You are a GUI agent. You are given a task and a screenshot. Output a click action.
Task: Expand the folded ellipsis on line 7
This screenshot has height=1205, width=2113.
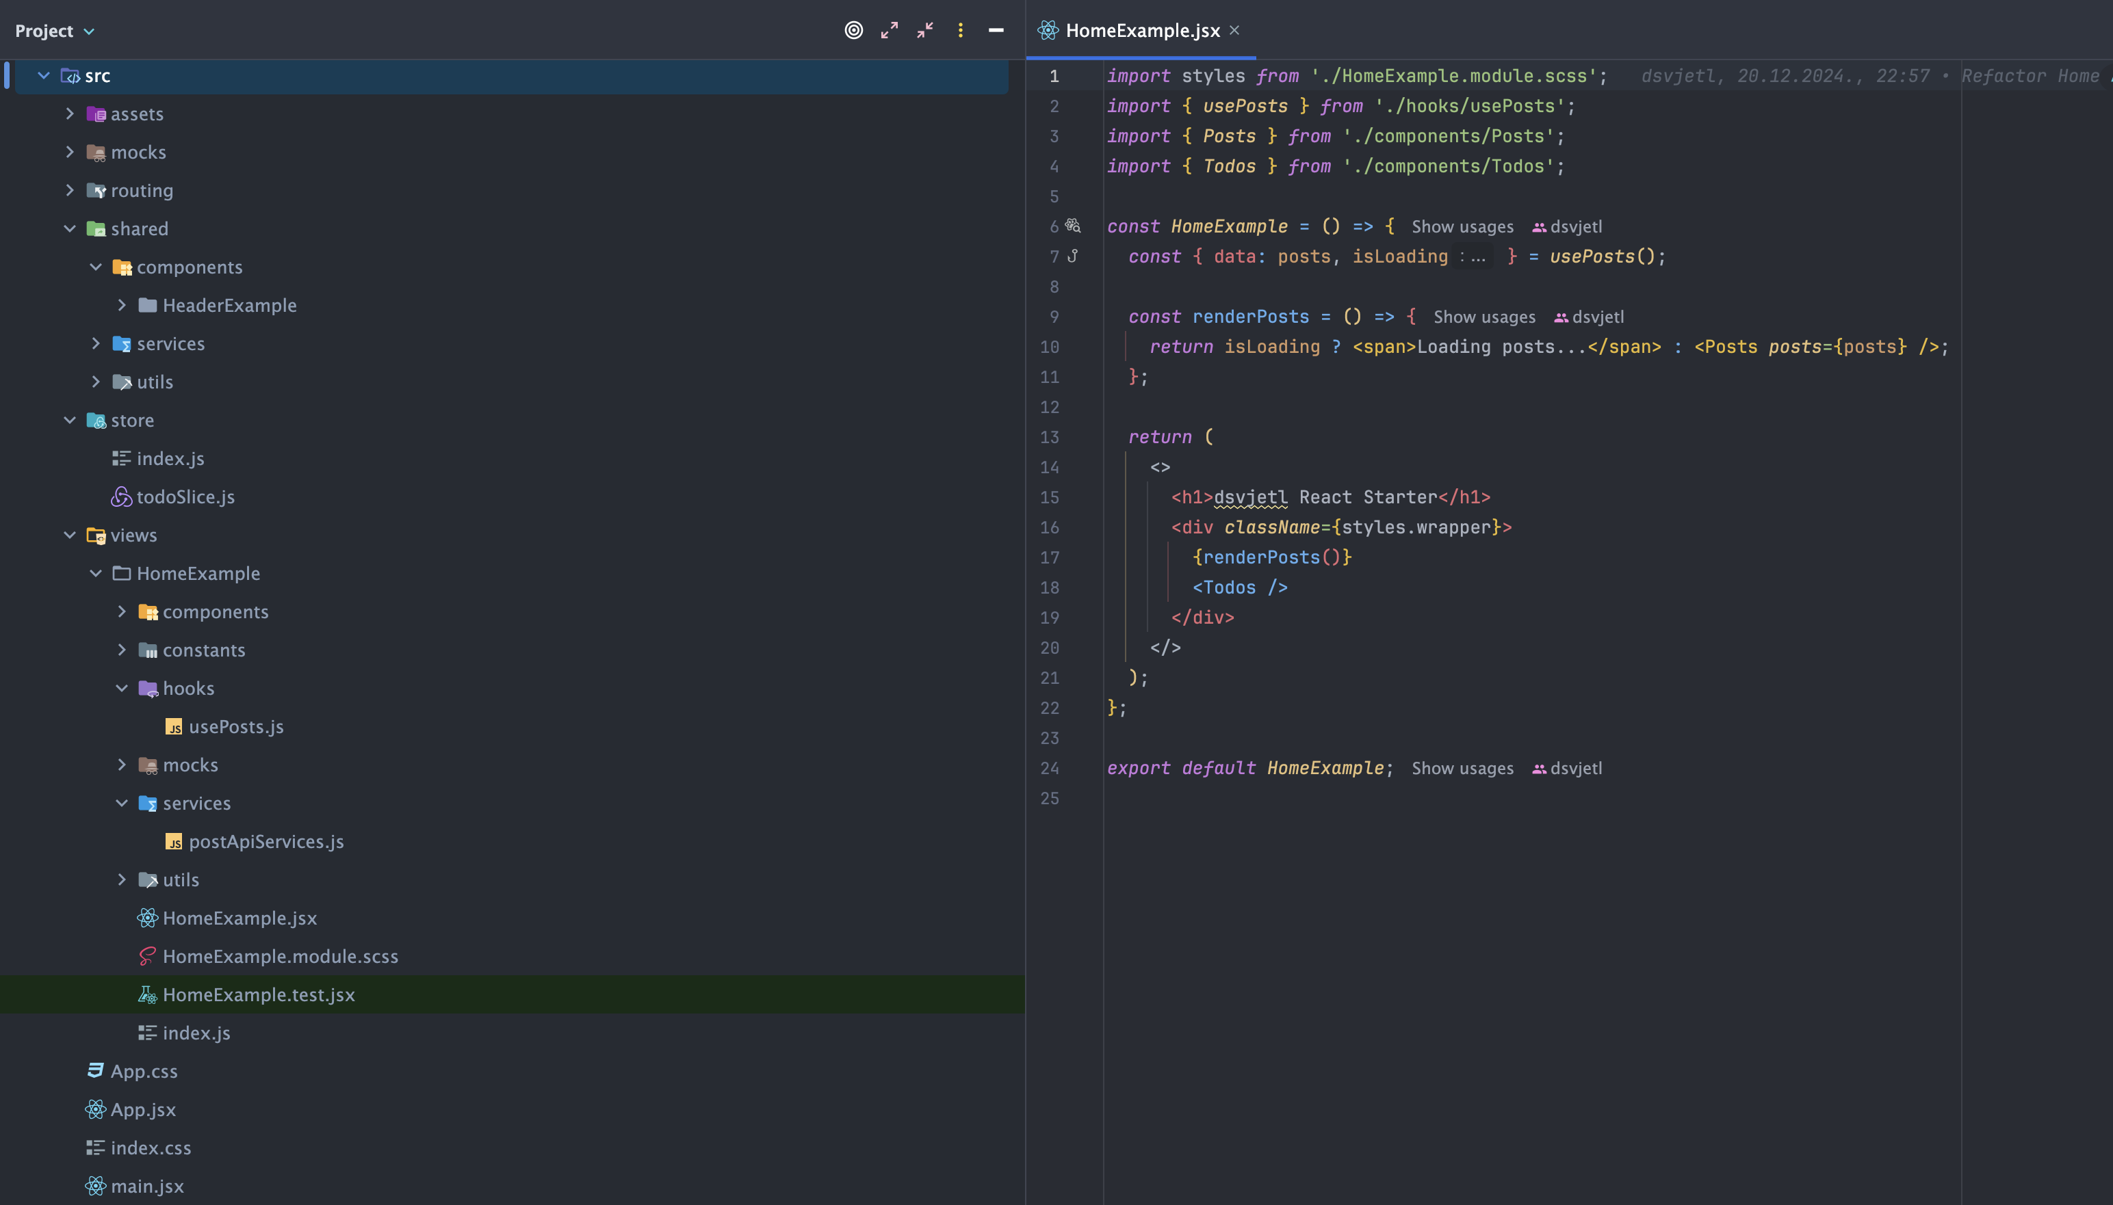click(x=1475, y=257)
